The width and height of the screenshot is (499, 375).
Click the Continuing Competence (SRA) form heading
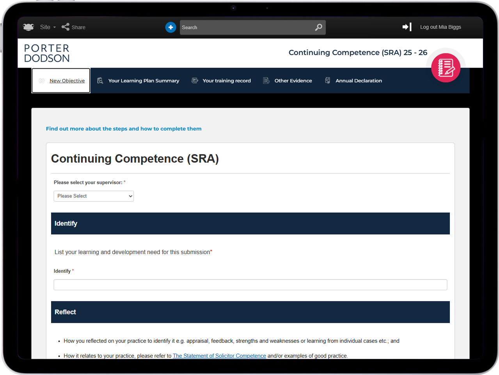pos(135,159)
